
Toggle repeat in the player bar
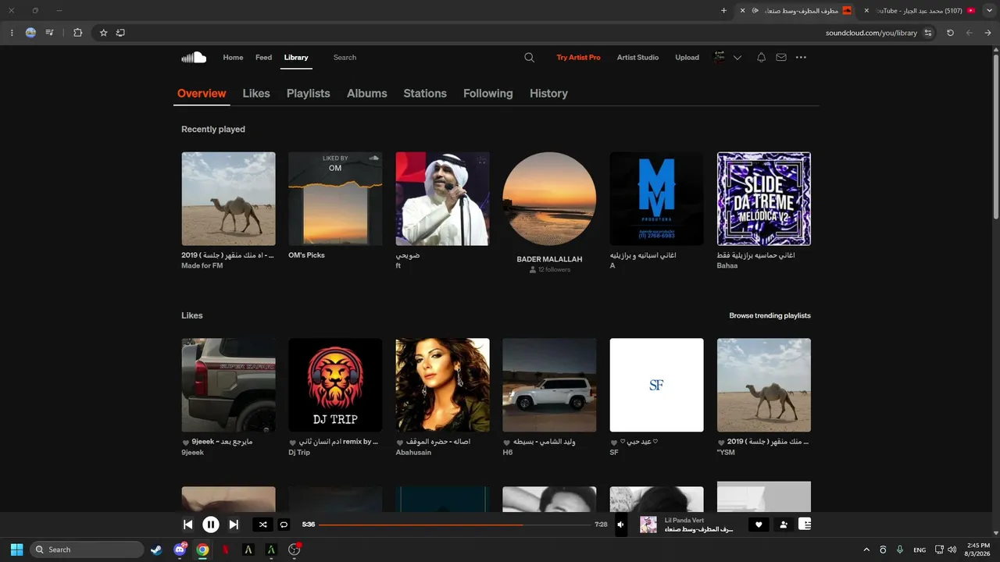(284, 525)
